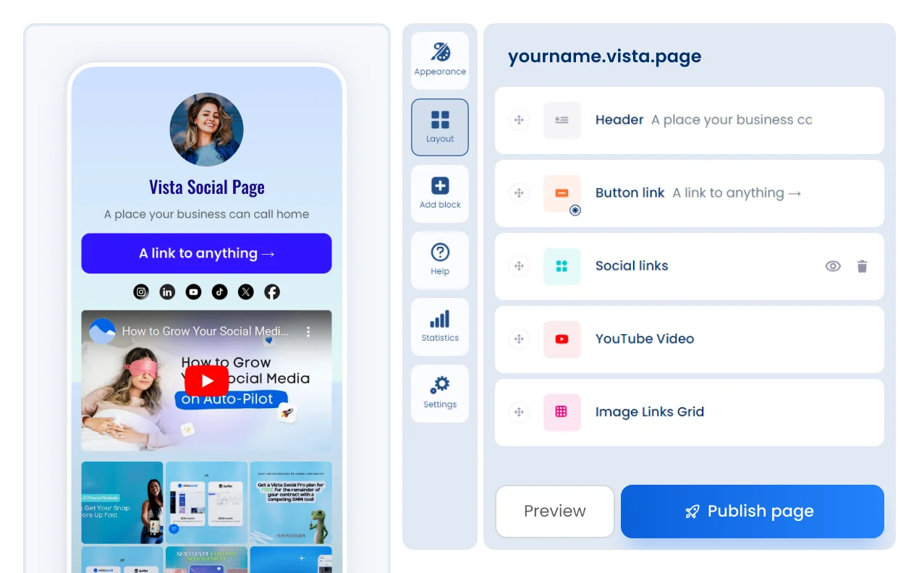Viewport: 919px width, 573px height.
Task: Select the YouTube Video block row
Action: (x=689, y=339)
